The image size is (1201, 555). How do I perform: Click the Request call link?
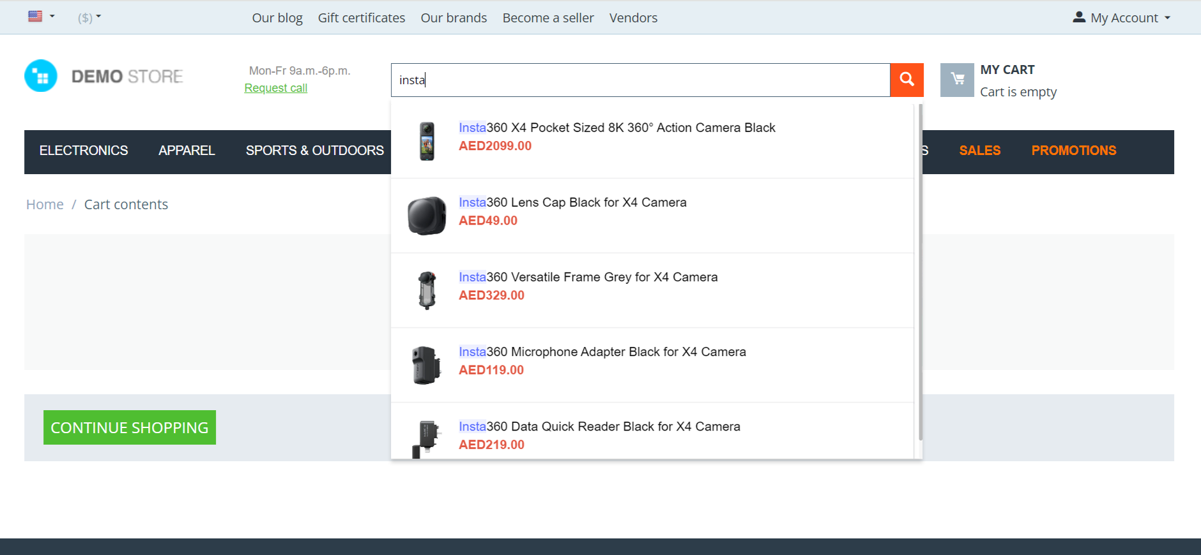pyautogui.click(x=276, y=88)
